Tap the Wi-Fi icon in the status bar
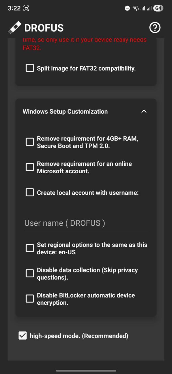The height and width of the screenshot is (374, 172). pos(135,8)
